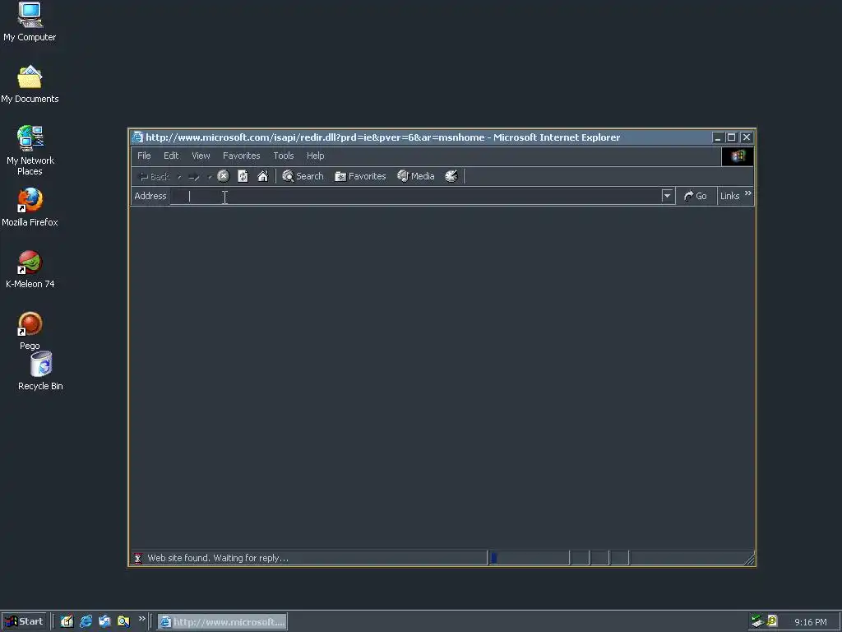Open the Media pane from the toolbar
Viewport: 842px width, 632px height.
[415, 176]
